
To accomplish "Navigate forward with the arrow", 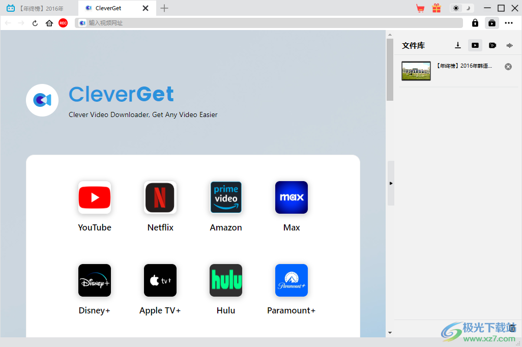I will coord(21,23).
